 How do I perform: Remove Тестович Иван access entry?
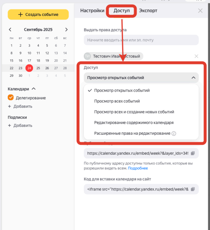coord(196,56)
